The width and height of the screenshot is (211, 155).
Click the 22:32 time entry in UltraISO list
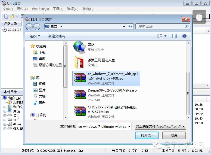click(x=198, y=114)
